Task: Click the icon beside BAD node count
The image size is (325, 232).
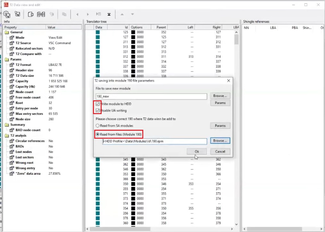Action: (12, 130)
